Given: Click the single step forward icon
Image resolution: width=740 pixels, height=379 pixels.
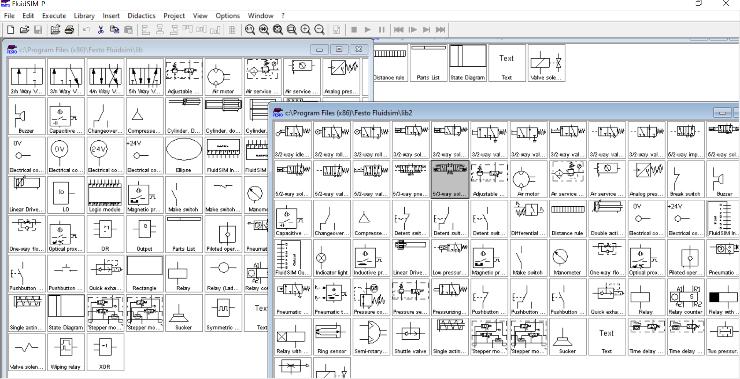Looking at the screenshot, I should coord(413,30).
